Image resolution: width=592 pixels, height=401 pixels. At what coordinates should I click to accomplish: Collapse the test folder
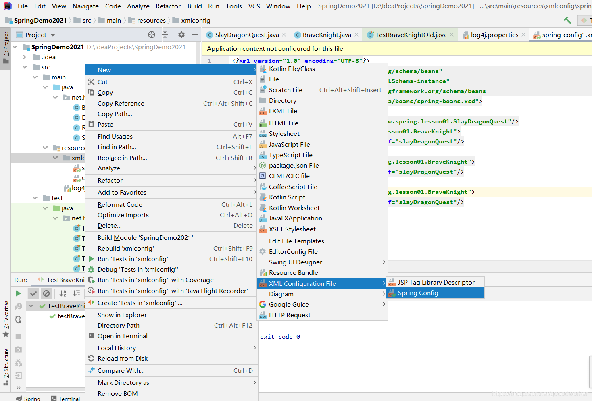pos(35,198)
